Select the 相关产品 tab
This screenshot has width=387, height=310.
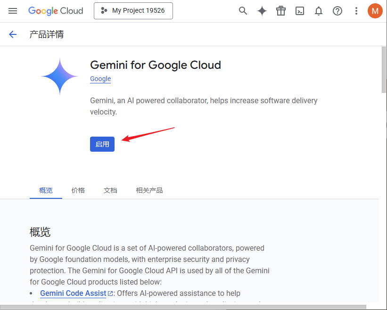coord(149,190)
